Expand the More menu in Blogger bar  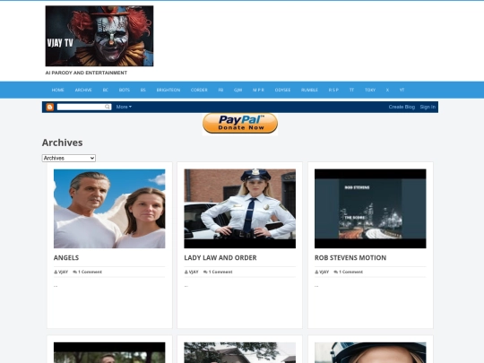124,107
